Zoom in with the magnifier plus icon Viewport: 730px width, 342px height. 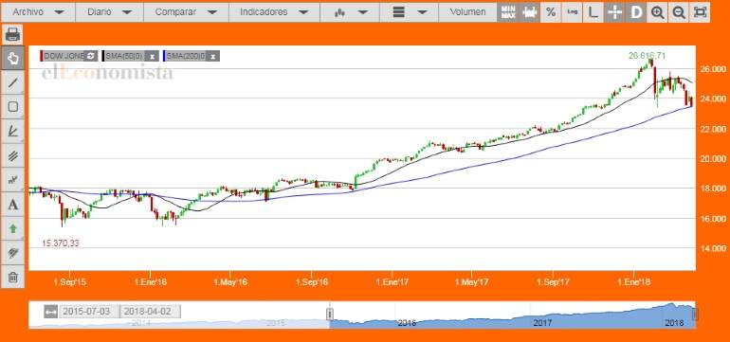tap(657, 12)
